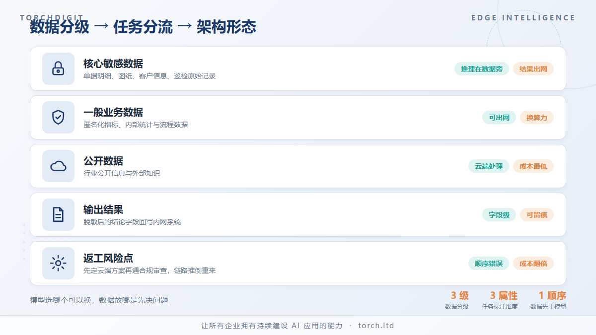Viewport: 596px width, 335px height.
Task: Click the heading 返工风险点
Action: [x=108, y=258]
